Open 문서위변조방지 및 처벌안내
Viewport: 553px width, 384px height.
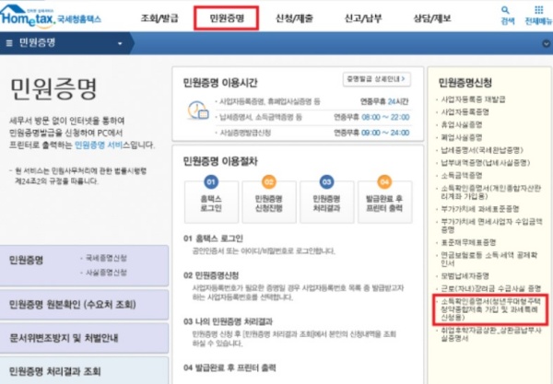click(84, 338)
